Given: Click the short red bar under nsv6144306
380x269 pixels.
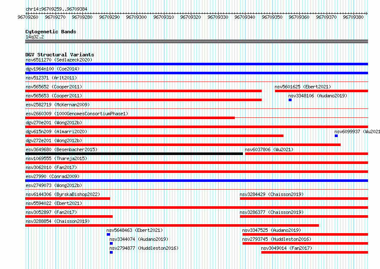Looking at the screenshot, I should point(67,199).
